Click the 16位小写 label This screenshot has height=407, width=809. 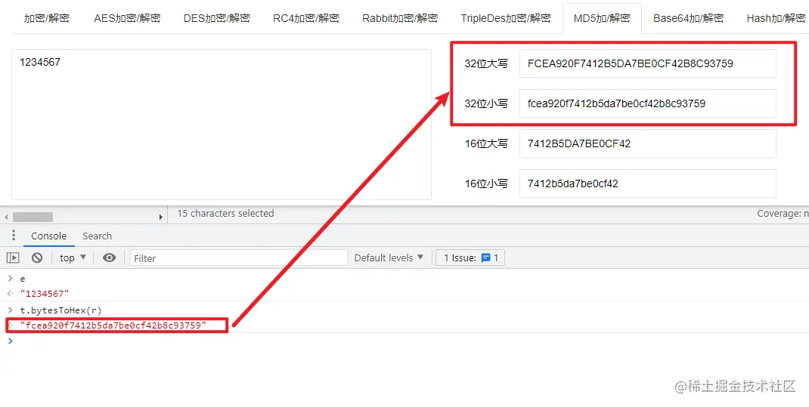(x=486, y=183)
